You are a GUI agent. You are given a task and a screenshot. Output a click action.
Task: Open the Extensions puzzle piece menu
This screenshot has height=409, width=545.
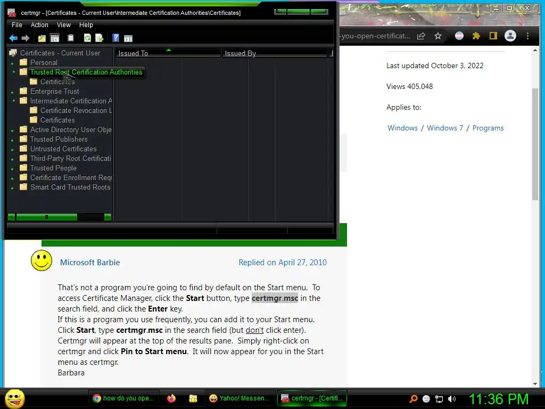pyautogui.click(x=476, y=36)
